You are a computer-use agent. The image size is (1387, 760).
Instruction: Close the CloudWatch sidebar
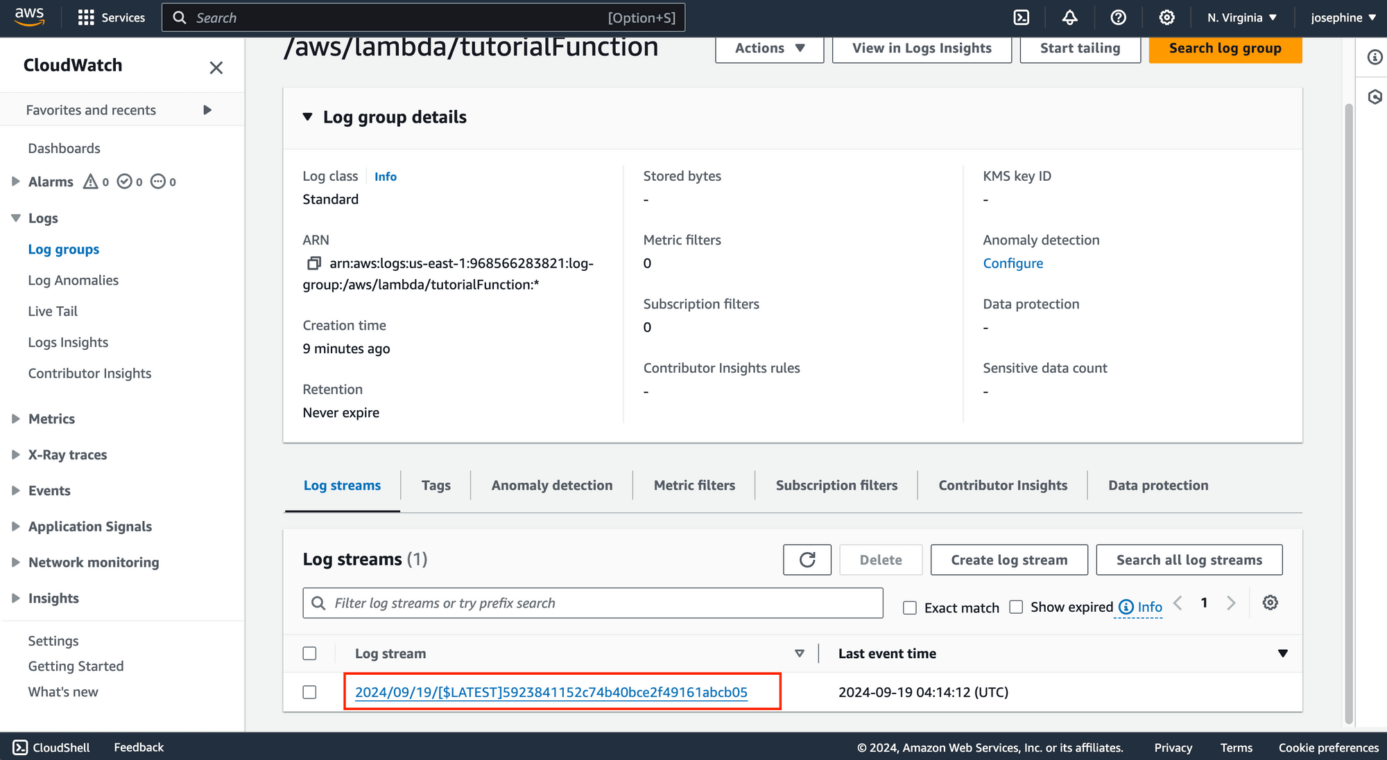coord(216,67)
